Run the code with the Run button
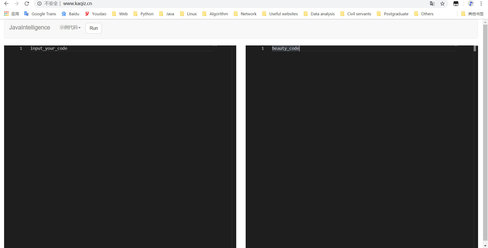488x248 pixels. [x=94, y=28]
